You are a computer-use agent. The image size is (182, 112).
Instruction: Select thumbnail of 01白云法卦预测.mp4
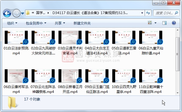coord(16,38)
